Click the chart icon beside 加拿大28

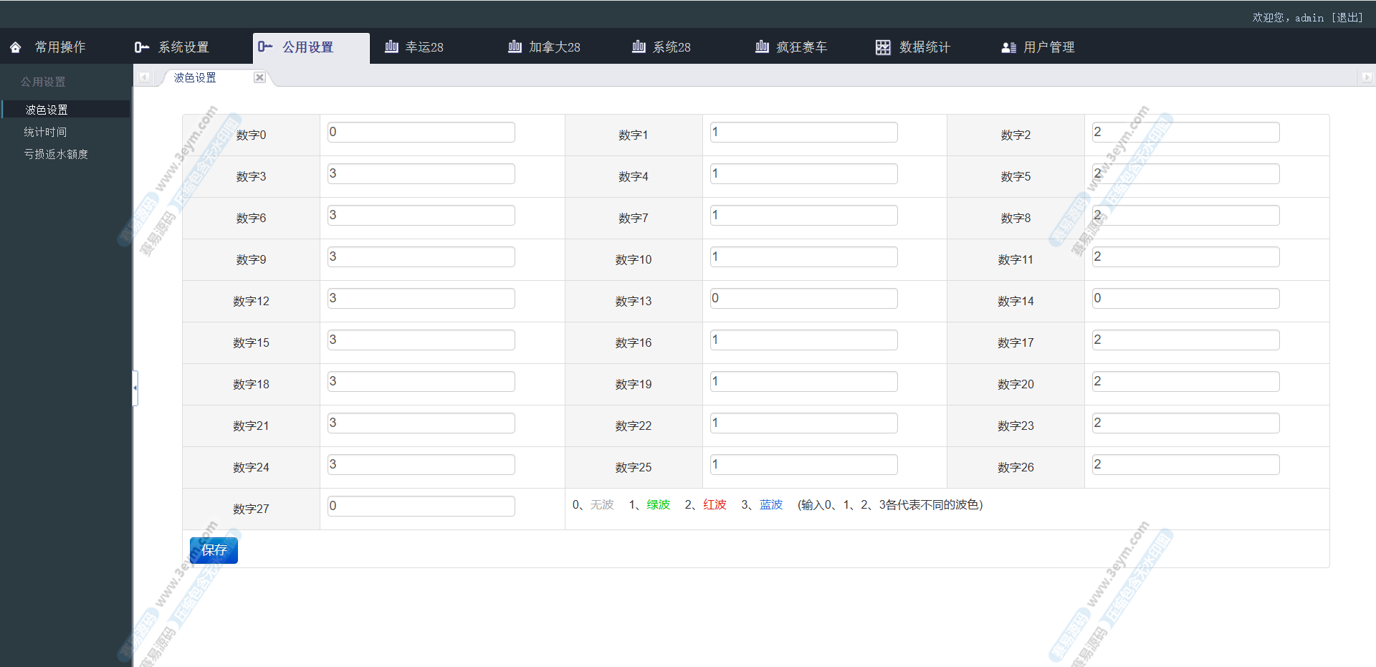click(515, 47)
